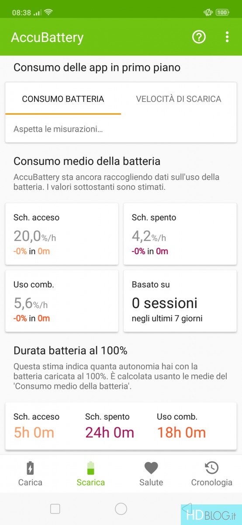Switch to Velocità di scarica tab
This screenshot has width=242, height=525.
point(179,99)
